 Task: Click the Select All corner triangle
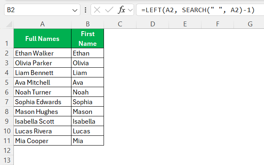pos(9,24)
